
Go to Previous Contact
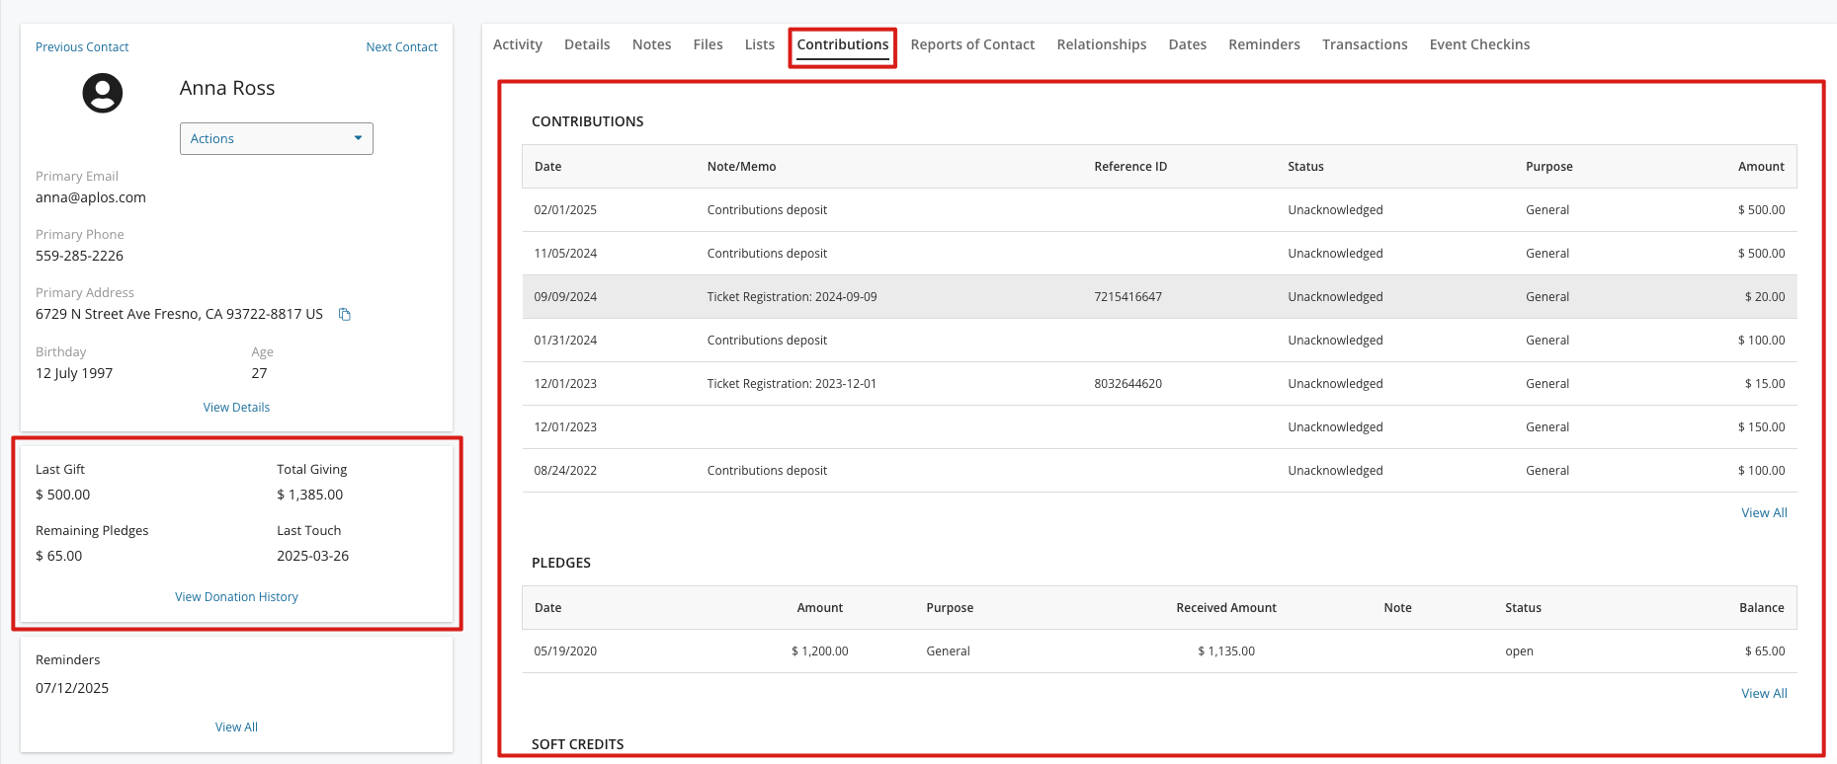pyautogui.click(x=82, y=47)
